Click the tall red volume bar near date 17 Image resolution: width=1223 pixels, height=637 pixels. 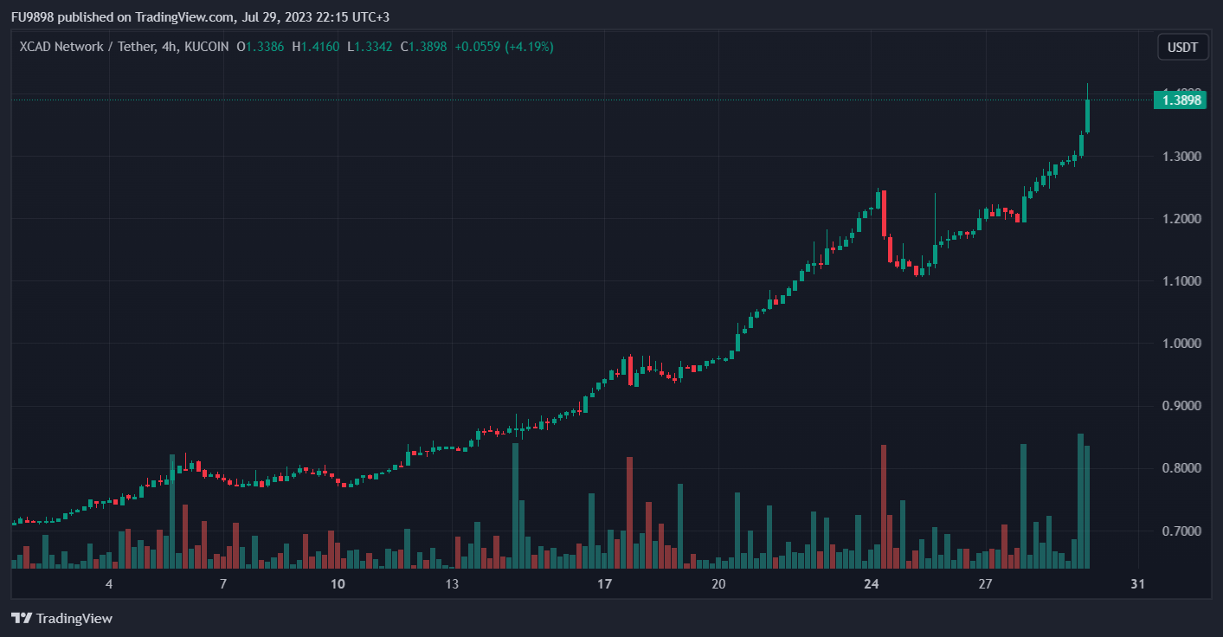pos(629,512)
